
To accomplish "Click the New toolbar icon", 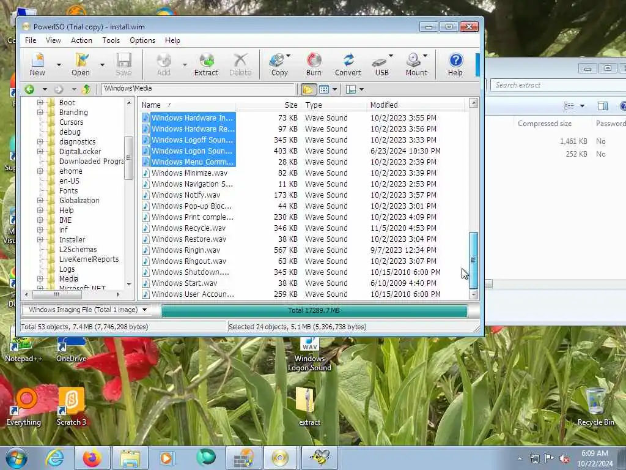I will pos(37,64).
